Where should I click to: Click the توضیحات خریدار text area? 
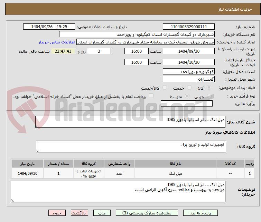coord(118,192)
